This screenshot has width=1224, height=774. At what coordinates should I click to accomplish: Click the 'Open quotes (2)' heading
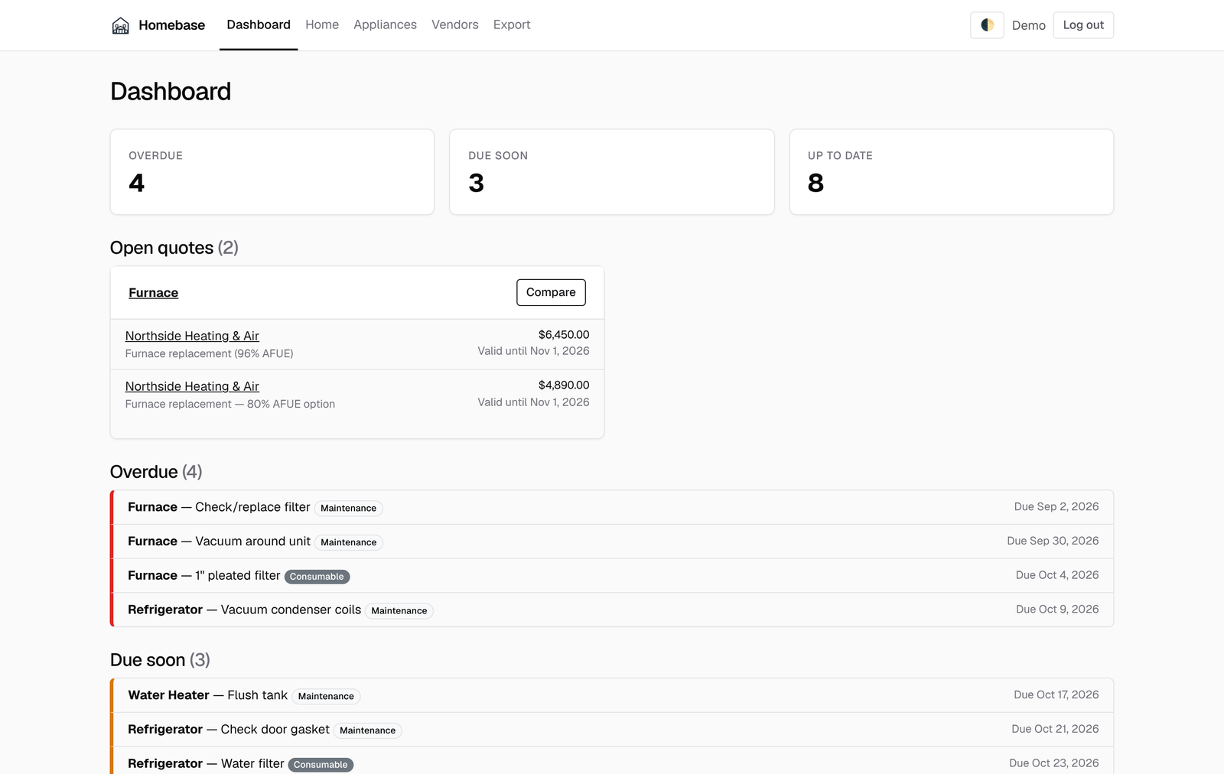pyautogui.click(x=174, y=248)
